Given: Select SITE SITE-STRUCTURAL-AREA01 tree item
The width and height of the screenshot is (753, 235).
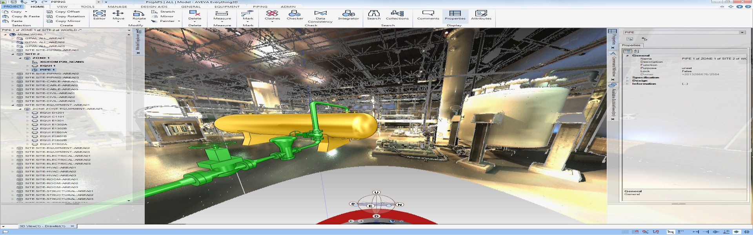Looking at the screenshot, I should click(59, 191).
